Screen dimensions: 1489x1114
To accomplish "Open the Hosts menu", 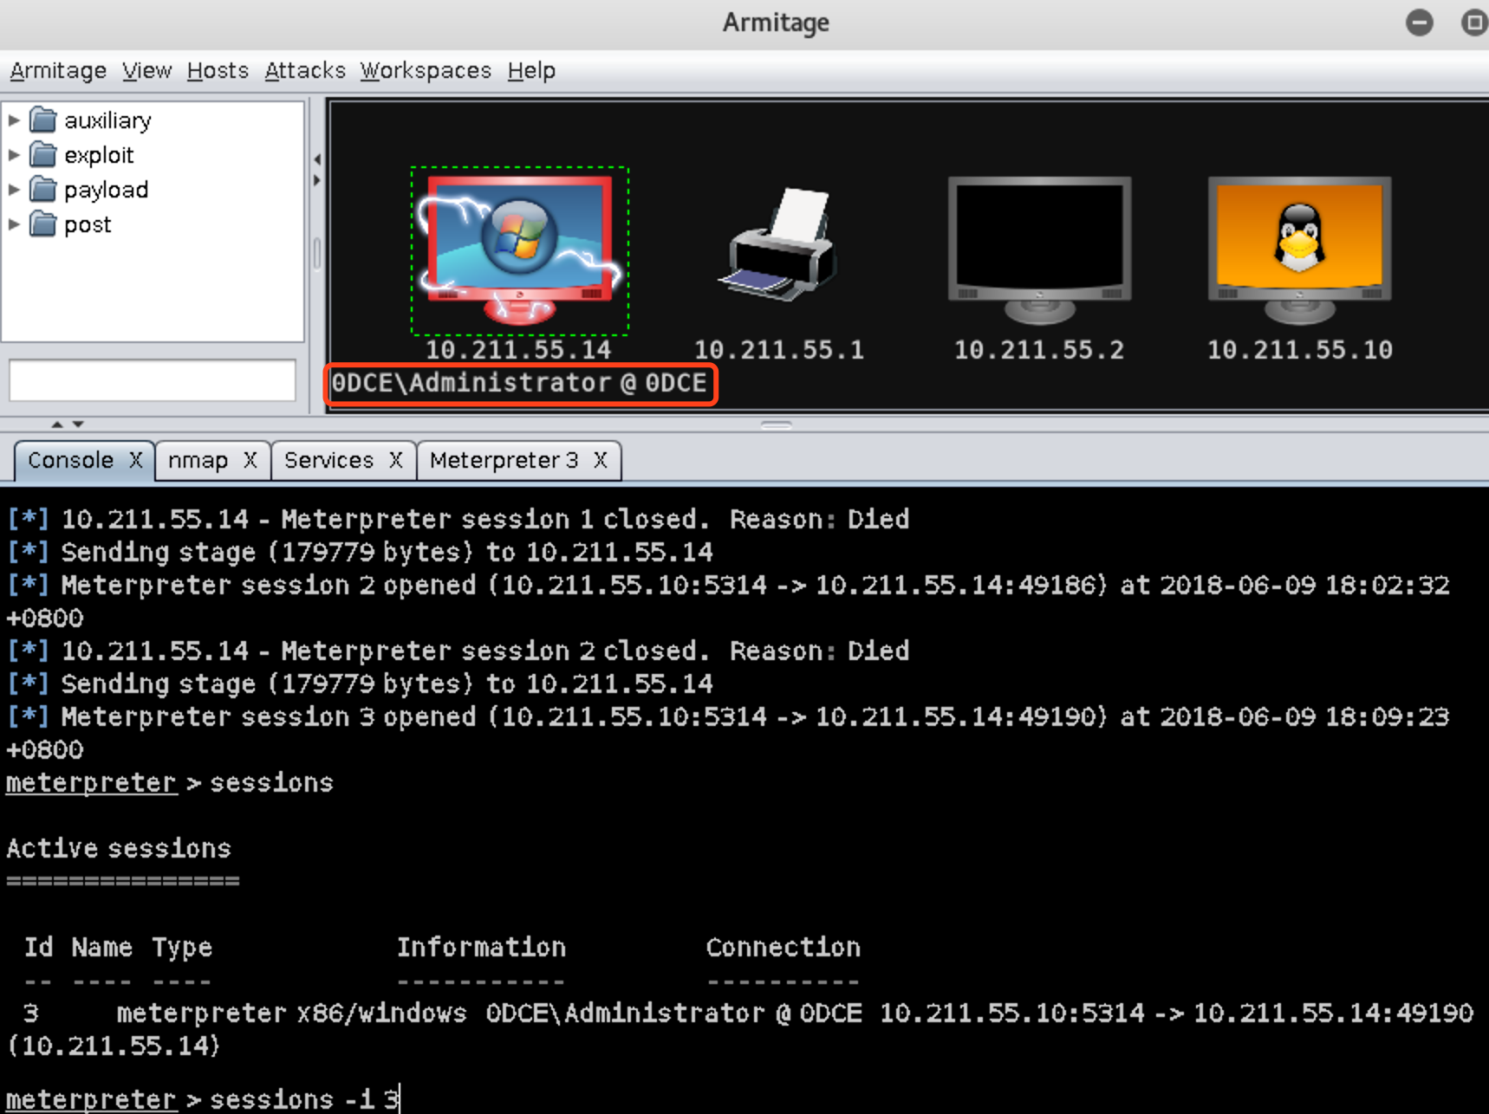I will pyautogui.click(x=218, y=70).
